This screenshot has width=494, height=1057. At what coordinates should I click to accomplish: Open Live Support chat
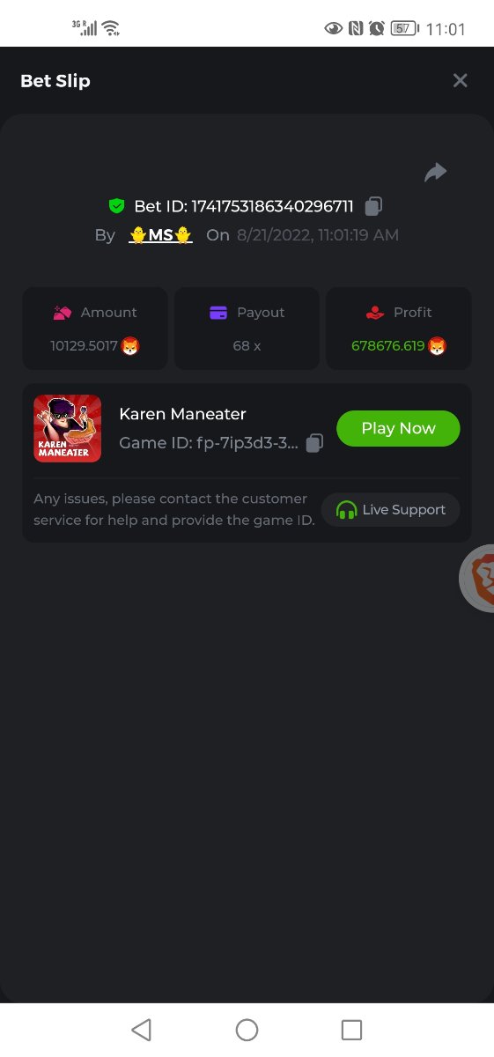(390, 510)
